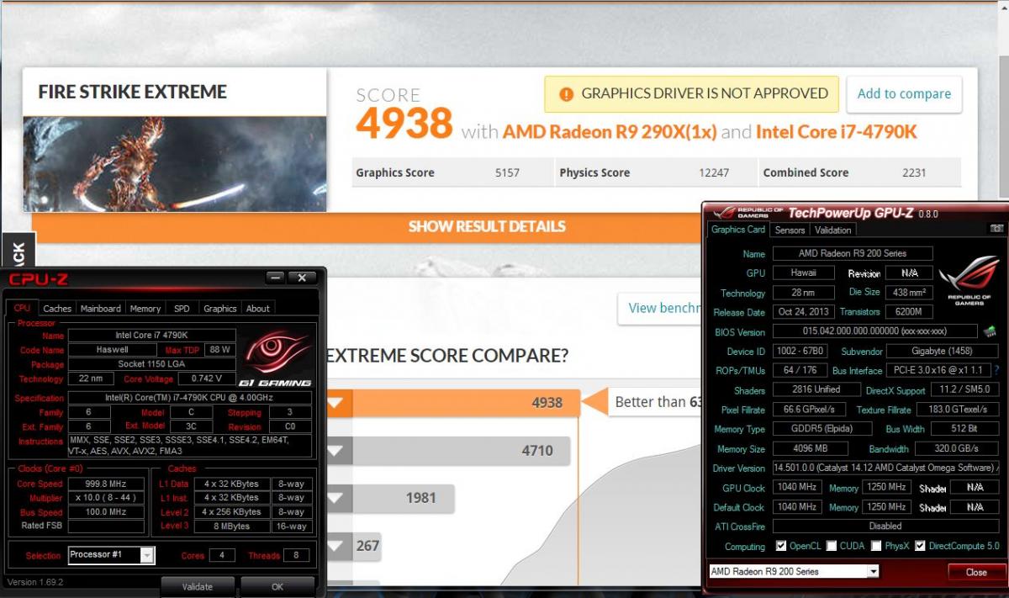This screenshot has width=1009, height=598.
Task: Click the Combined Score value 2231
Action: pyautogui.click(x=914, y=172)
